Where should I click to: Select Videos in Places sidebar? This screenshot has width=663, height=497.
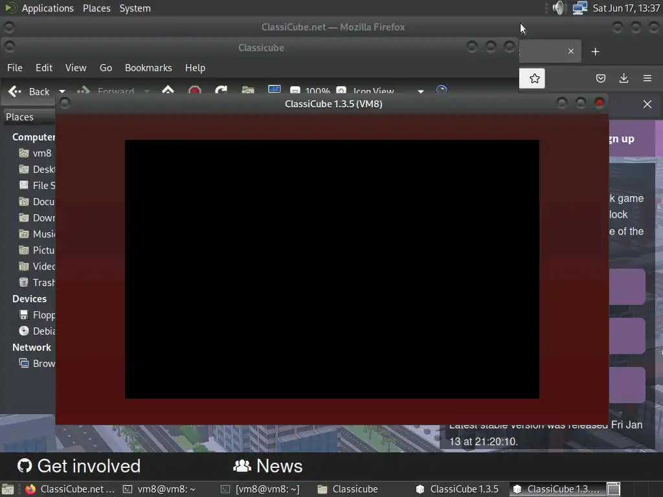37,266
